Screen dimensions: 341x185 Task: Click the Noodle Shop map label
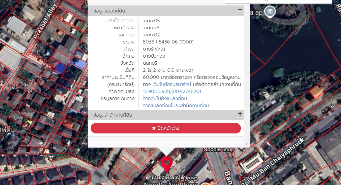(218, 149)
